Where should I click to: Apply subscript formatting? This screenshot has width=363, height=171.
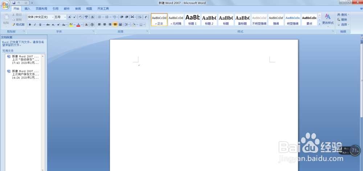click(x=53, y=25)
